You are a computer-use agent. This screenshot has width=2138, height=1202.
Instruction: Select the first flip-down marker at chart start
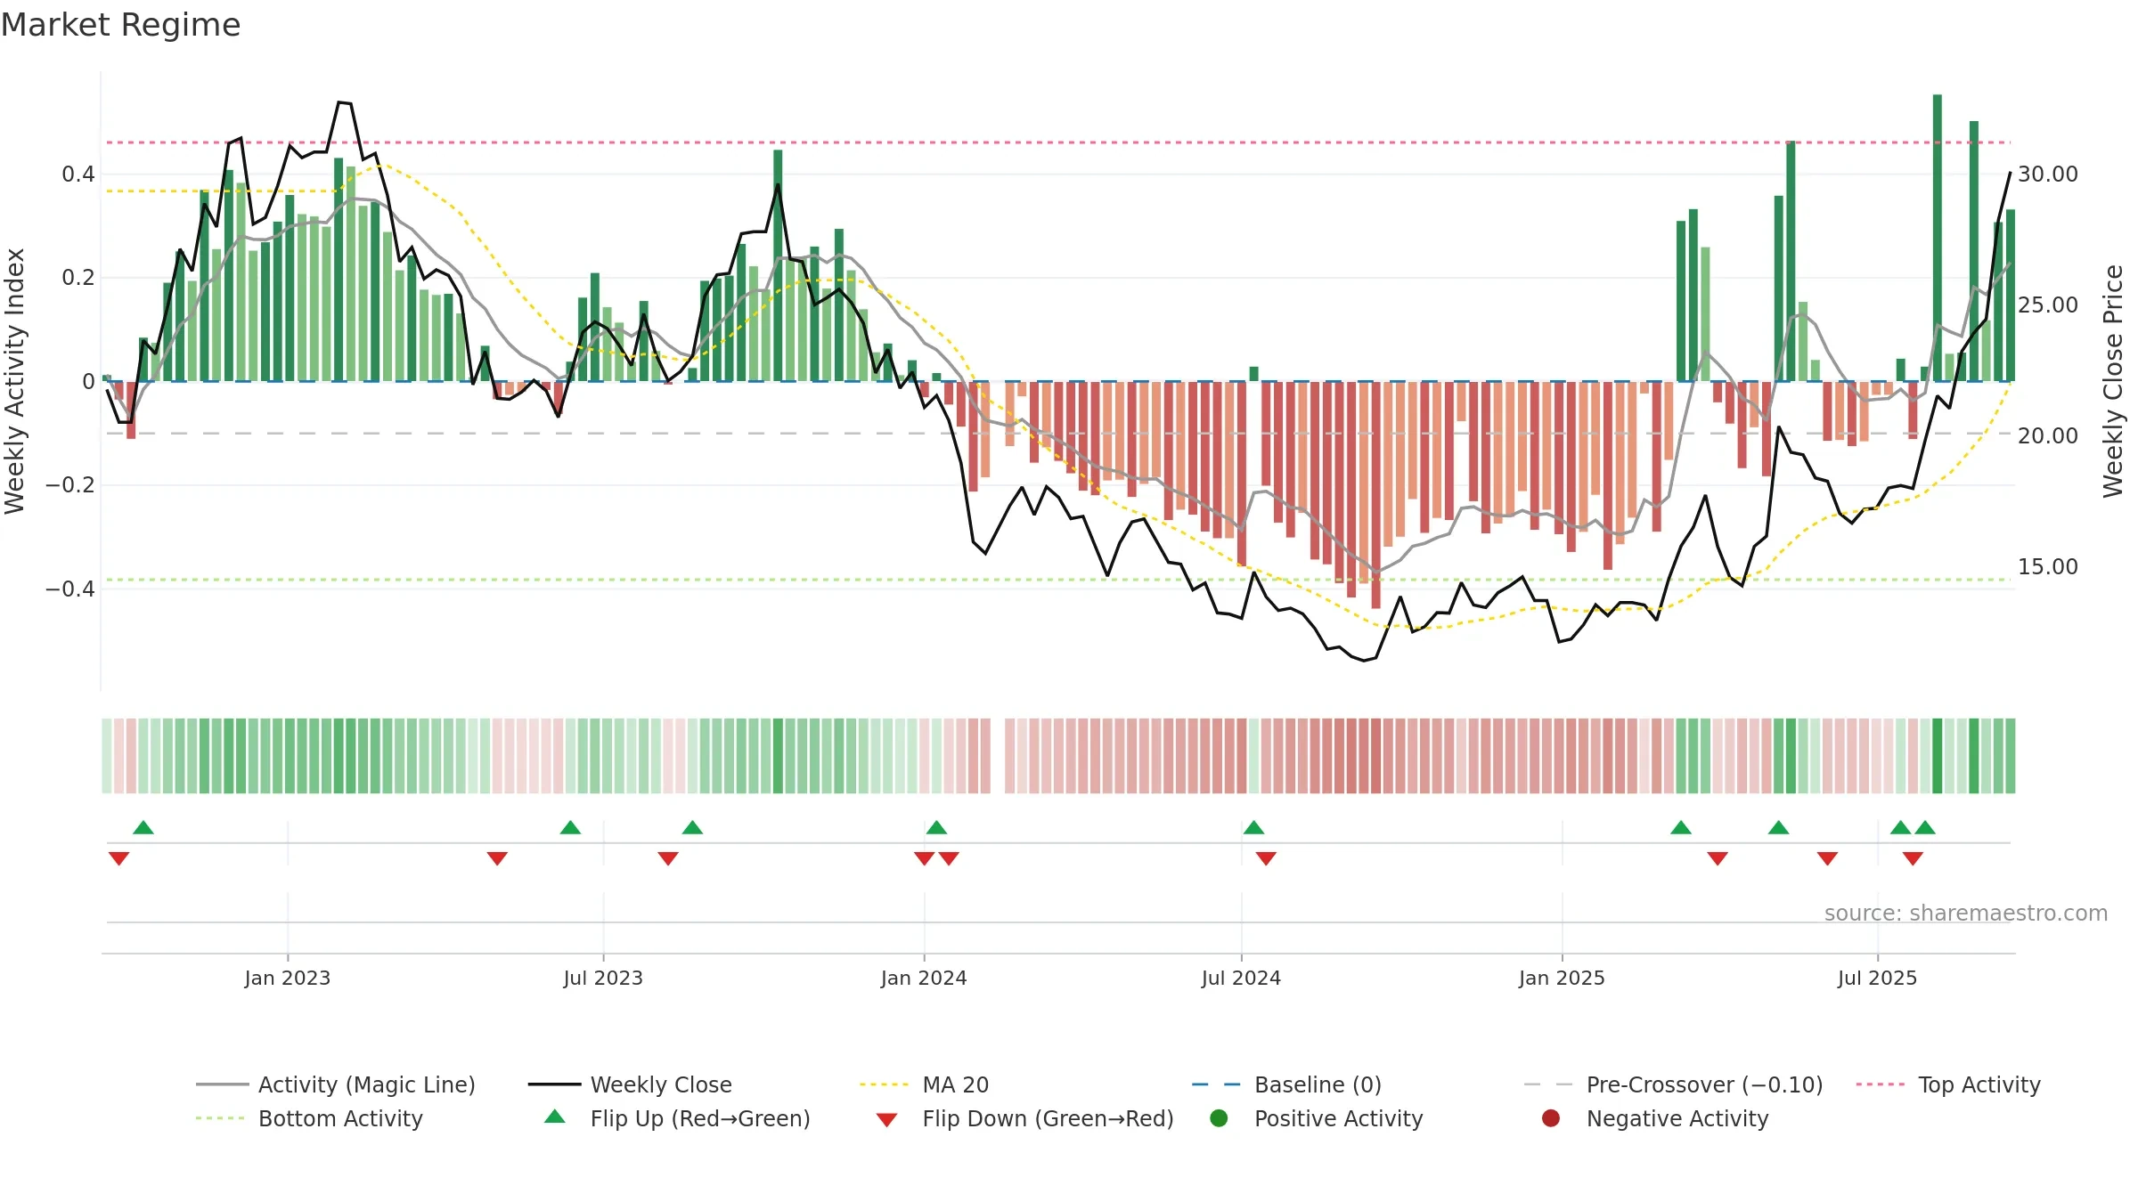click(118, 858)
